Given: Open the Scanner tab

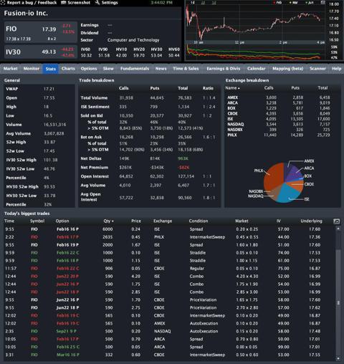Looking at the screenshot, I should click(317, 69).
